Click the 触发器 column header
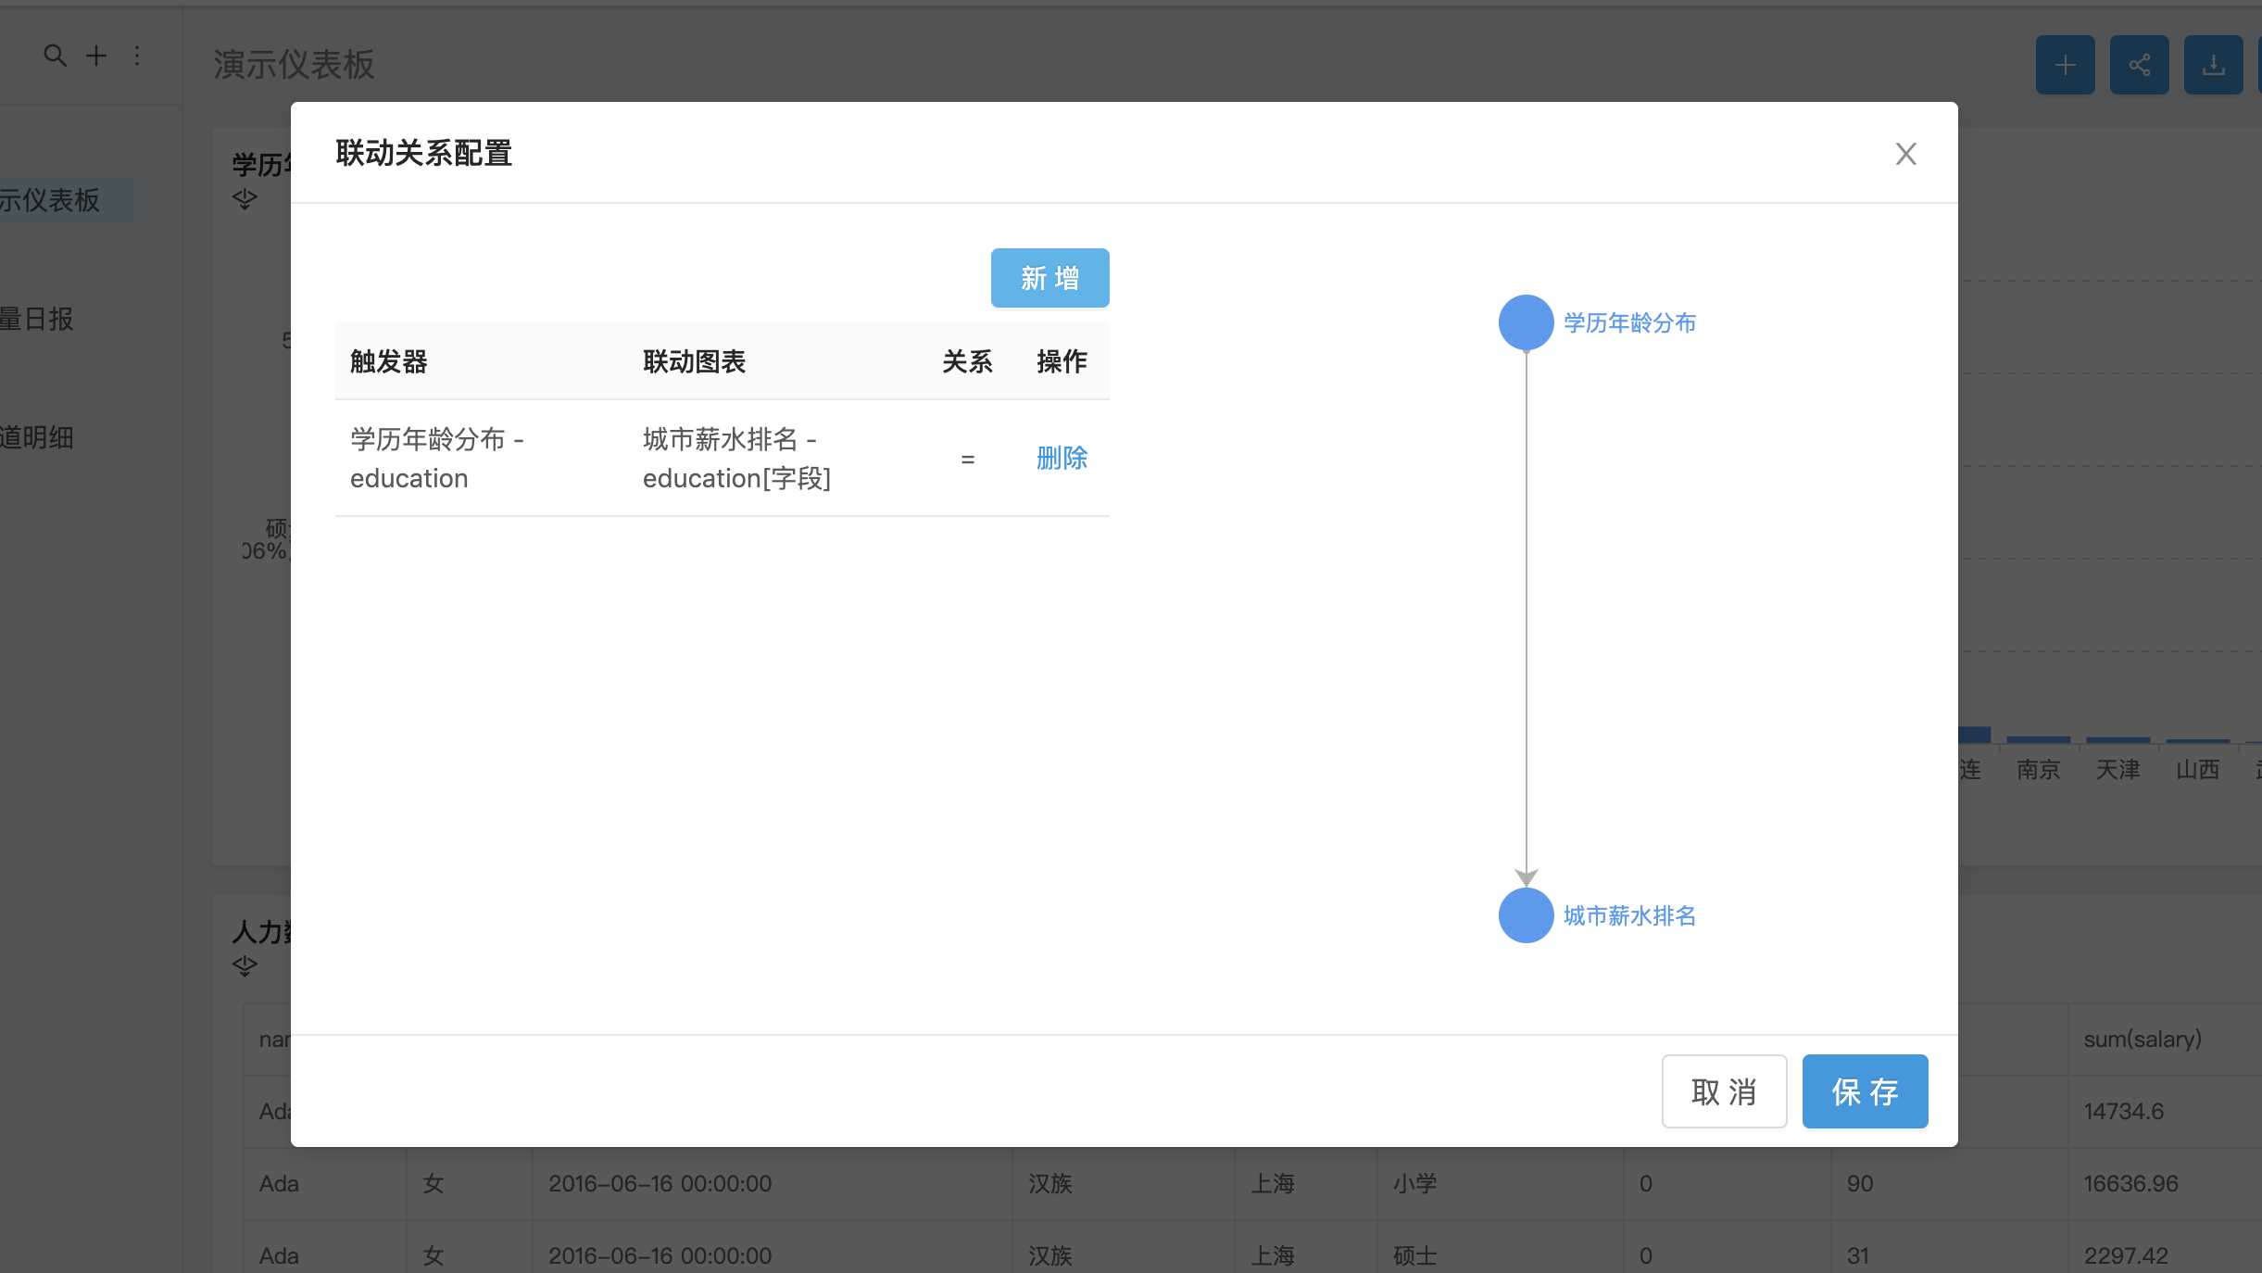The height and width of the screenshot is (1273, 2262). [x=389, y=361]
